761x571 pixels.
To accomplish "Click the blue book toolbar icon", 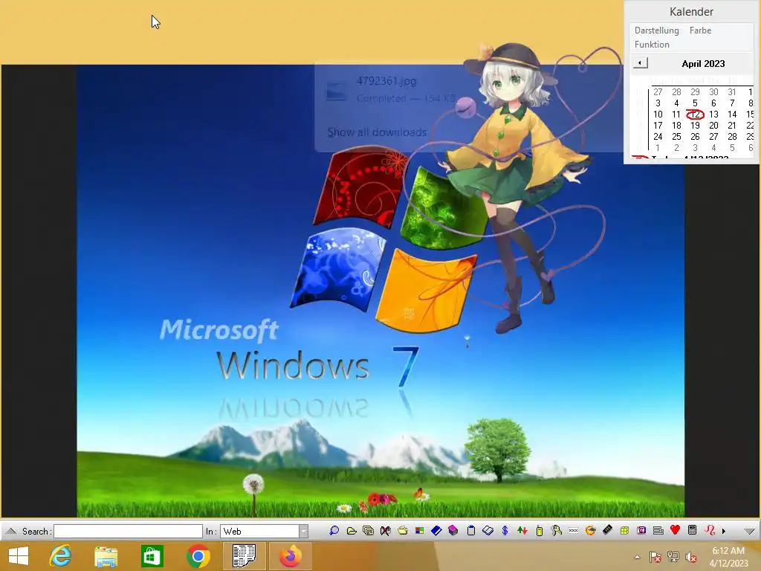I will (436, 531).
